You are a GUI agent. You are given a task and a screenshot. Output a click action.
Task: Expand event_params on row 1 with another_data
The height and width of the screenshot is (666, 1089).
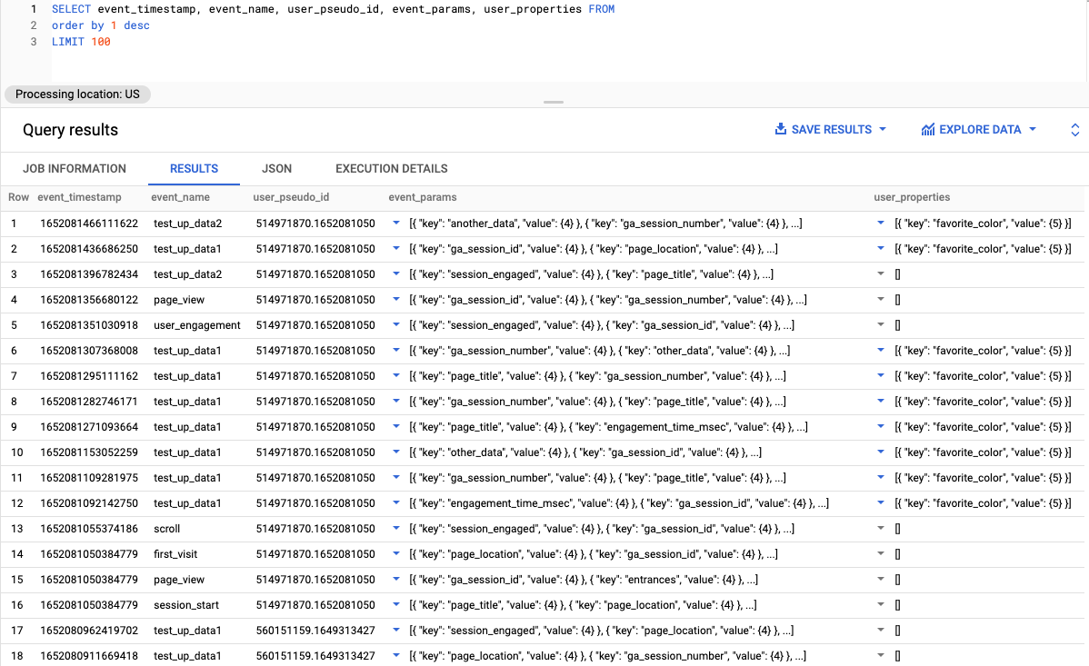tap(395, 223)
